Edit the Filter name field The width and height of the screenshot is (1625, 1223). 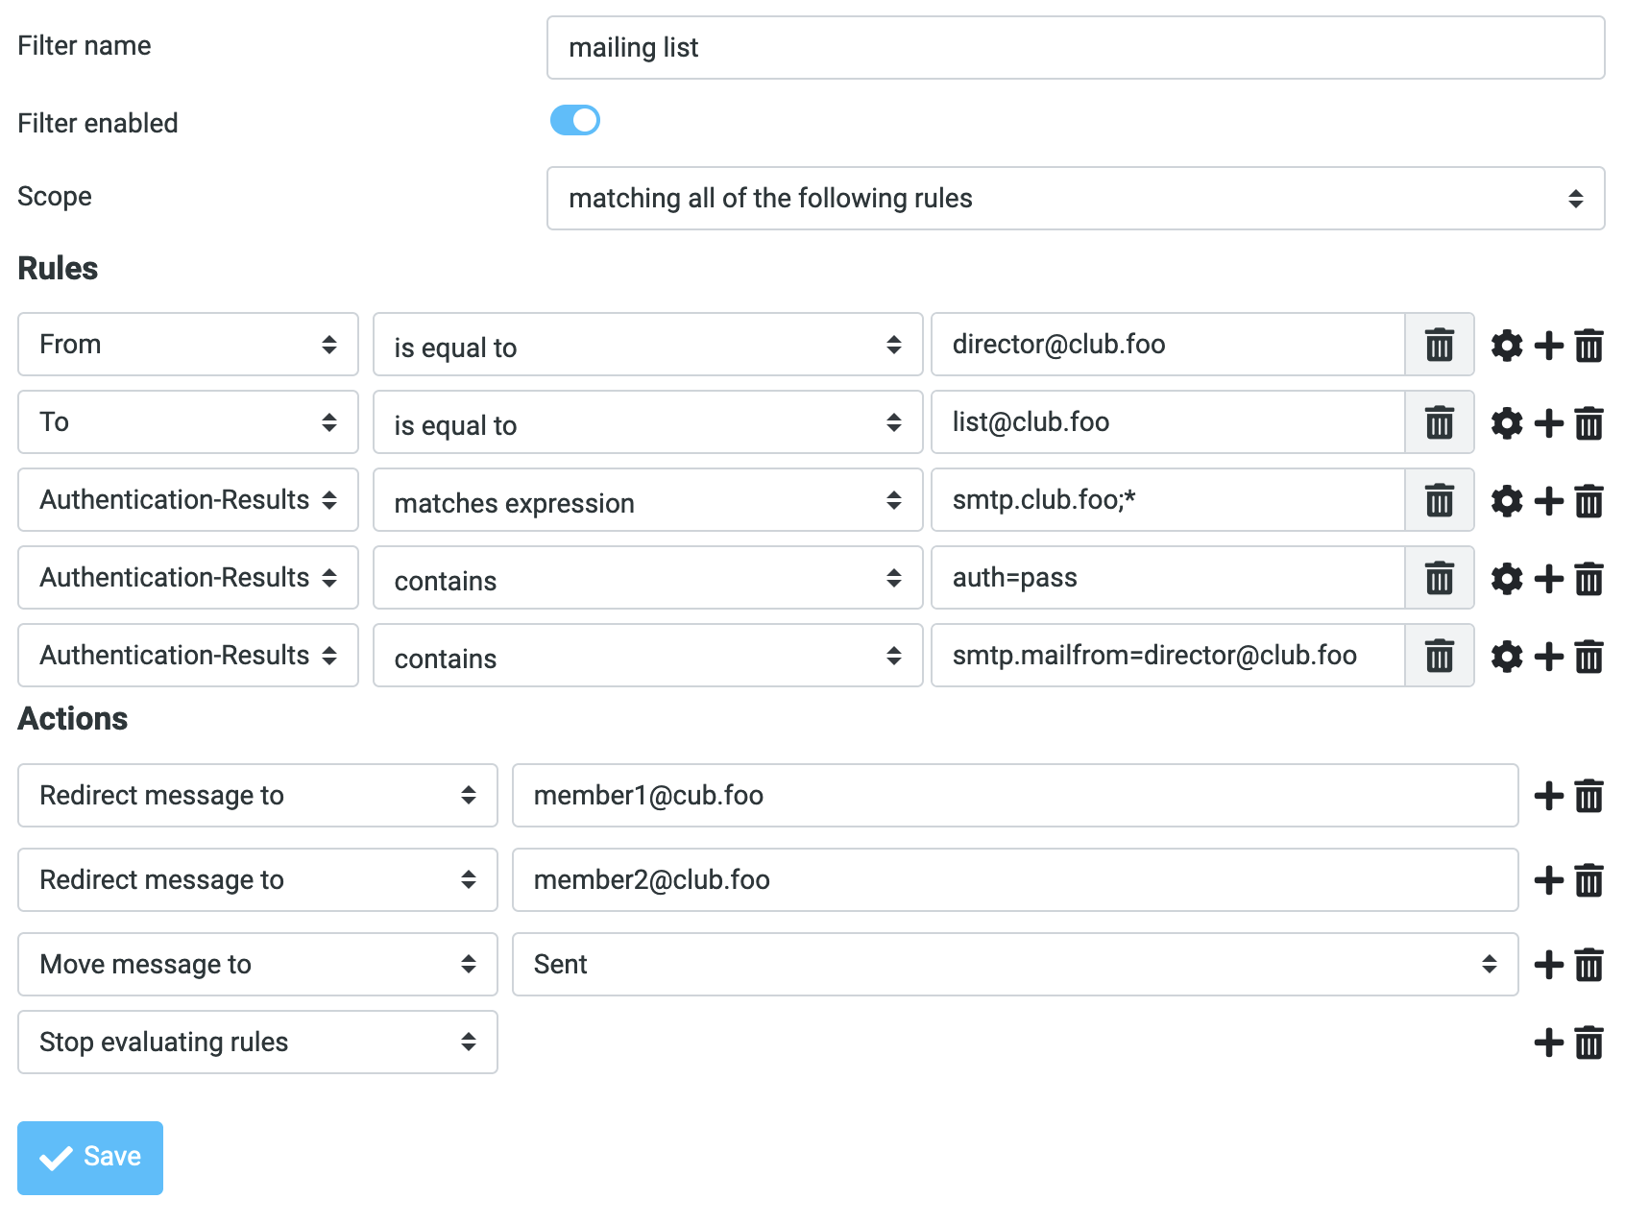click(x=1075, y=48)
